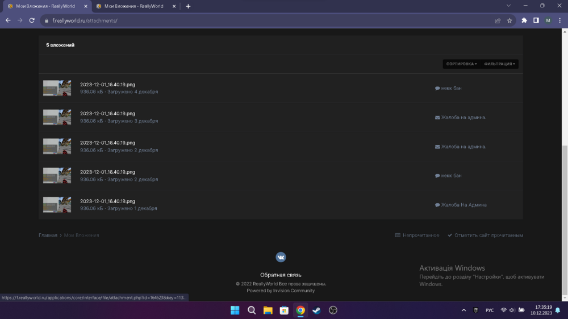Open Chrome profile avatar M
Screen dimensions: 568x319
point(548,20)
